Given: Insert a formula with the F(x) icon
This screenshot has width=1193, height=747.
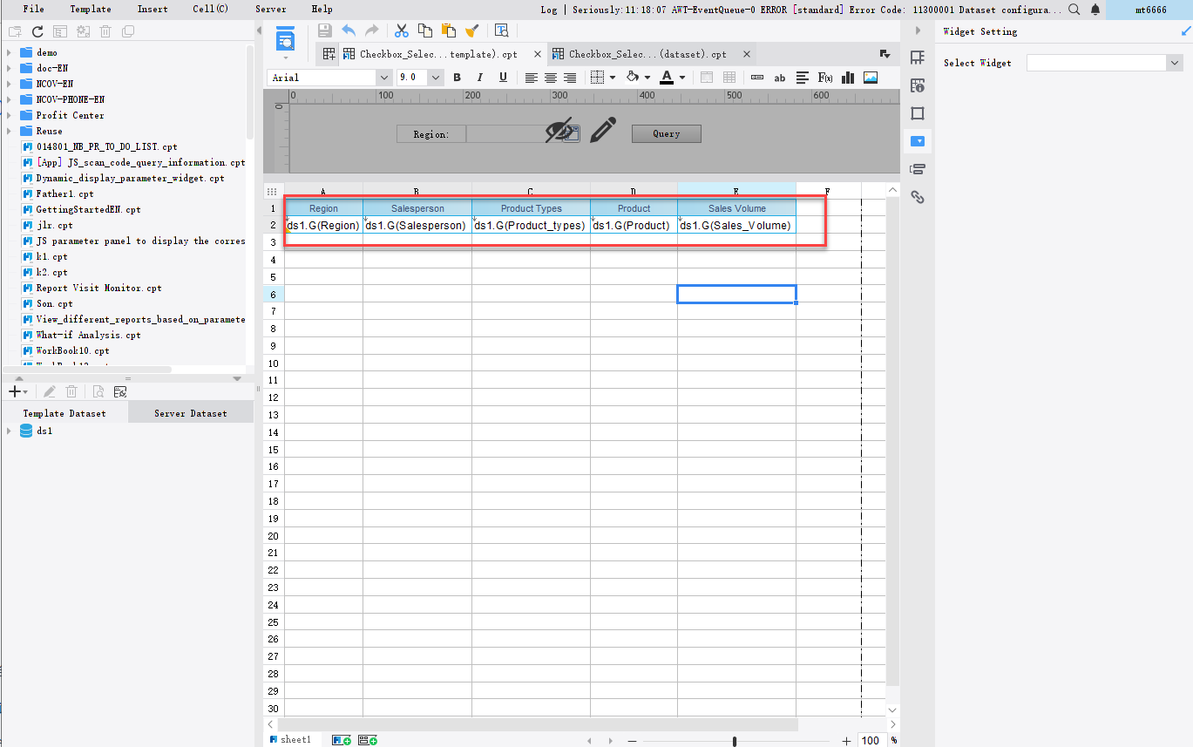Looking at the screenshot, I should pos(824,78).
